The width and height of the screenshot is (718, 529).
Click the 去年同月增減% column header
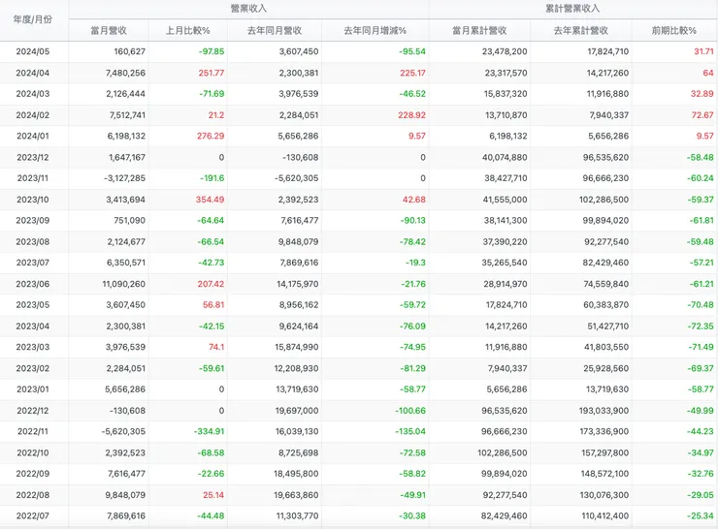pos(375,31)
